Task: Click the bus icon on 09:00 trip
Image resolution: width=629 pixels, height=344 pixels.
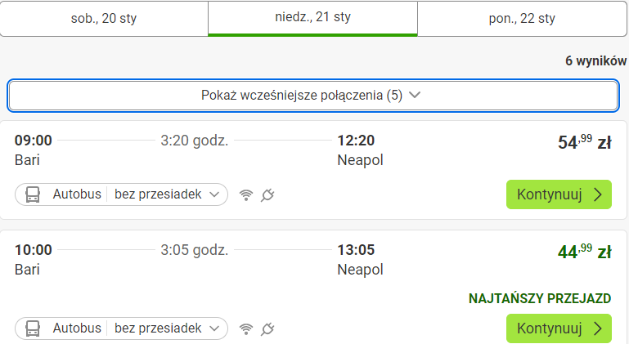Action: tap(33, 194)
